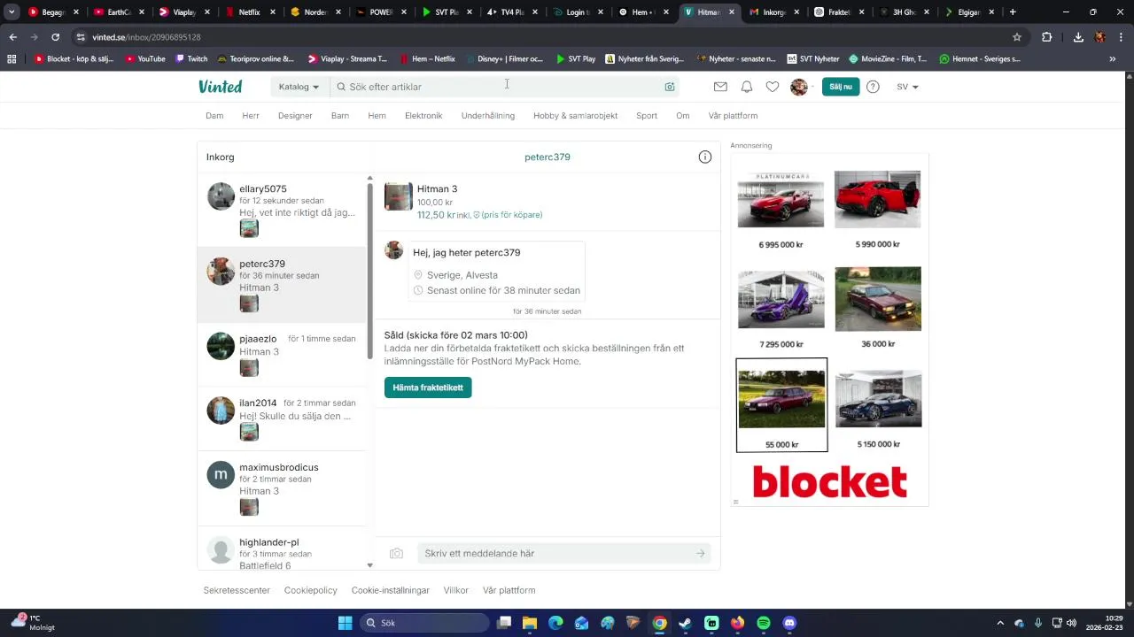Click the browser address bar
Viewport: 1134px width, 637px height.
549,37
